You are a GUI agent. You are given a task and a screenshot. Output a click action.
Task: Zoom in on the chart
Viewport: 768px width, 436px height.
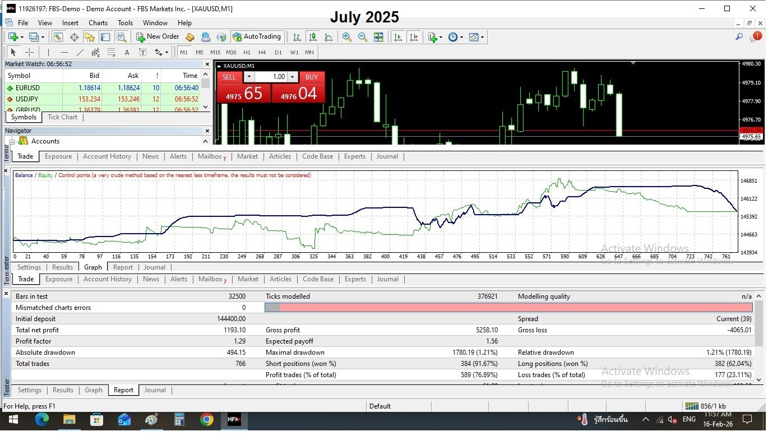tap(347, 37)
